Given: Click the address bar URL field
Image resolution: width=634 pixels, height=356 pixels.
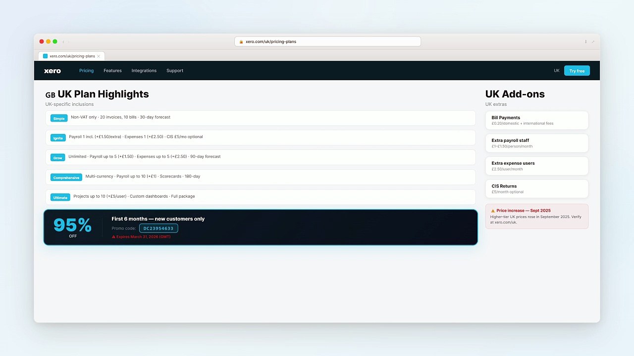Looking at the screenshot, I should click(328, 42).
